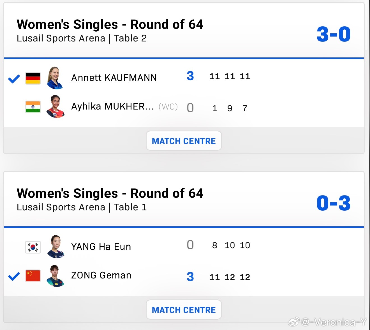
Task: Click the Chinese flag beside Zong Geman
Action: pyautogui.click(x=33, y=276)
